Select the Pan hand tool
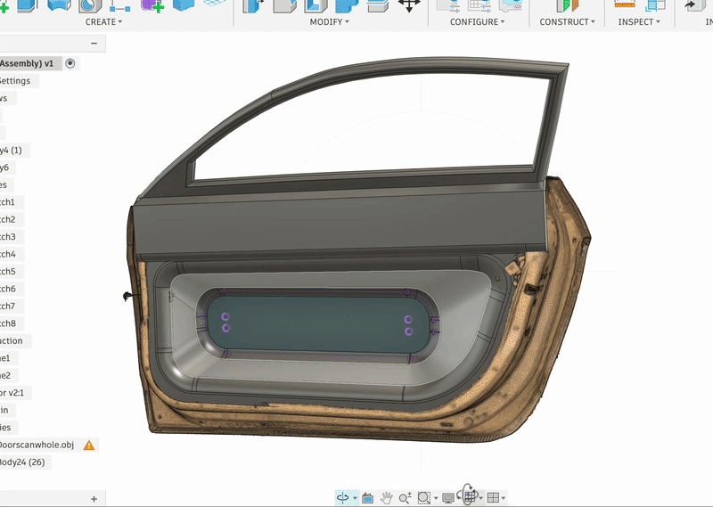Viewport: 713px width, 507px height. [386, 498]
